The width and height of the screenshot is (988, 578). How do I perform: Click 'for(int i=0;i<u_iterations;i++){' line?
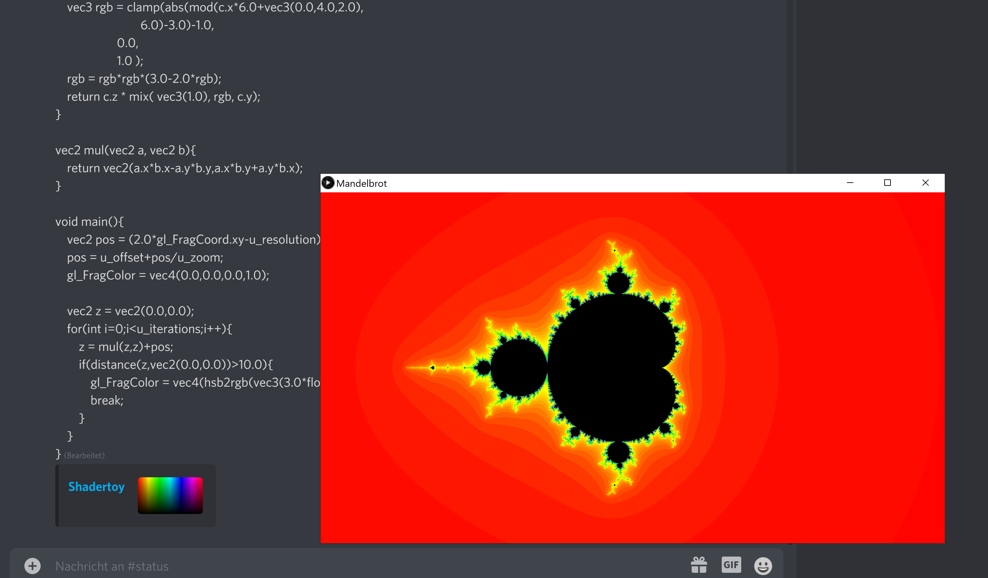pos(149,329)
